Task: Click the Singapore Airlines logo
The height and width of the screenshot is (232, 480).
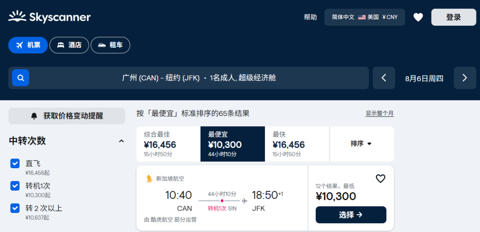Action: pyautogui.click(x=149, y=178)
